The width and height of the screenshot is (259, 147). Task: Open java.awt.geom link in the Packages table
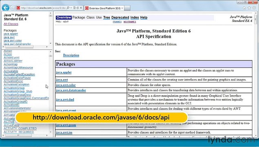(66, 125)
